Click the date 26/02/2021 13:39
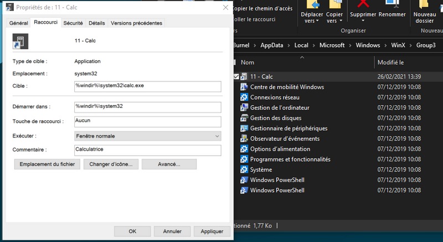The width and height of the screenshot is (443, 242). click(x=399, y=76)
